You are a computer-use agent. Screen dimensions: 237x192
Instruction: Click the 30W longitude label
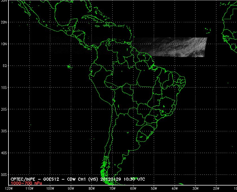[x=196, y=189]
